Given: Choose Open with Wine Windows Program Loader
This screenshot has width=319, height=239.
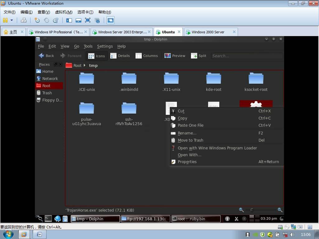Looking at the screenshot, I should point(226,148).
